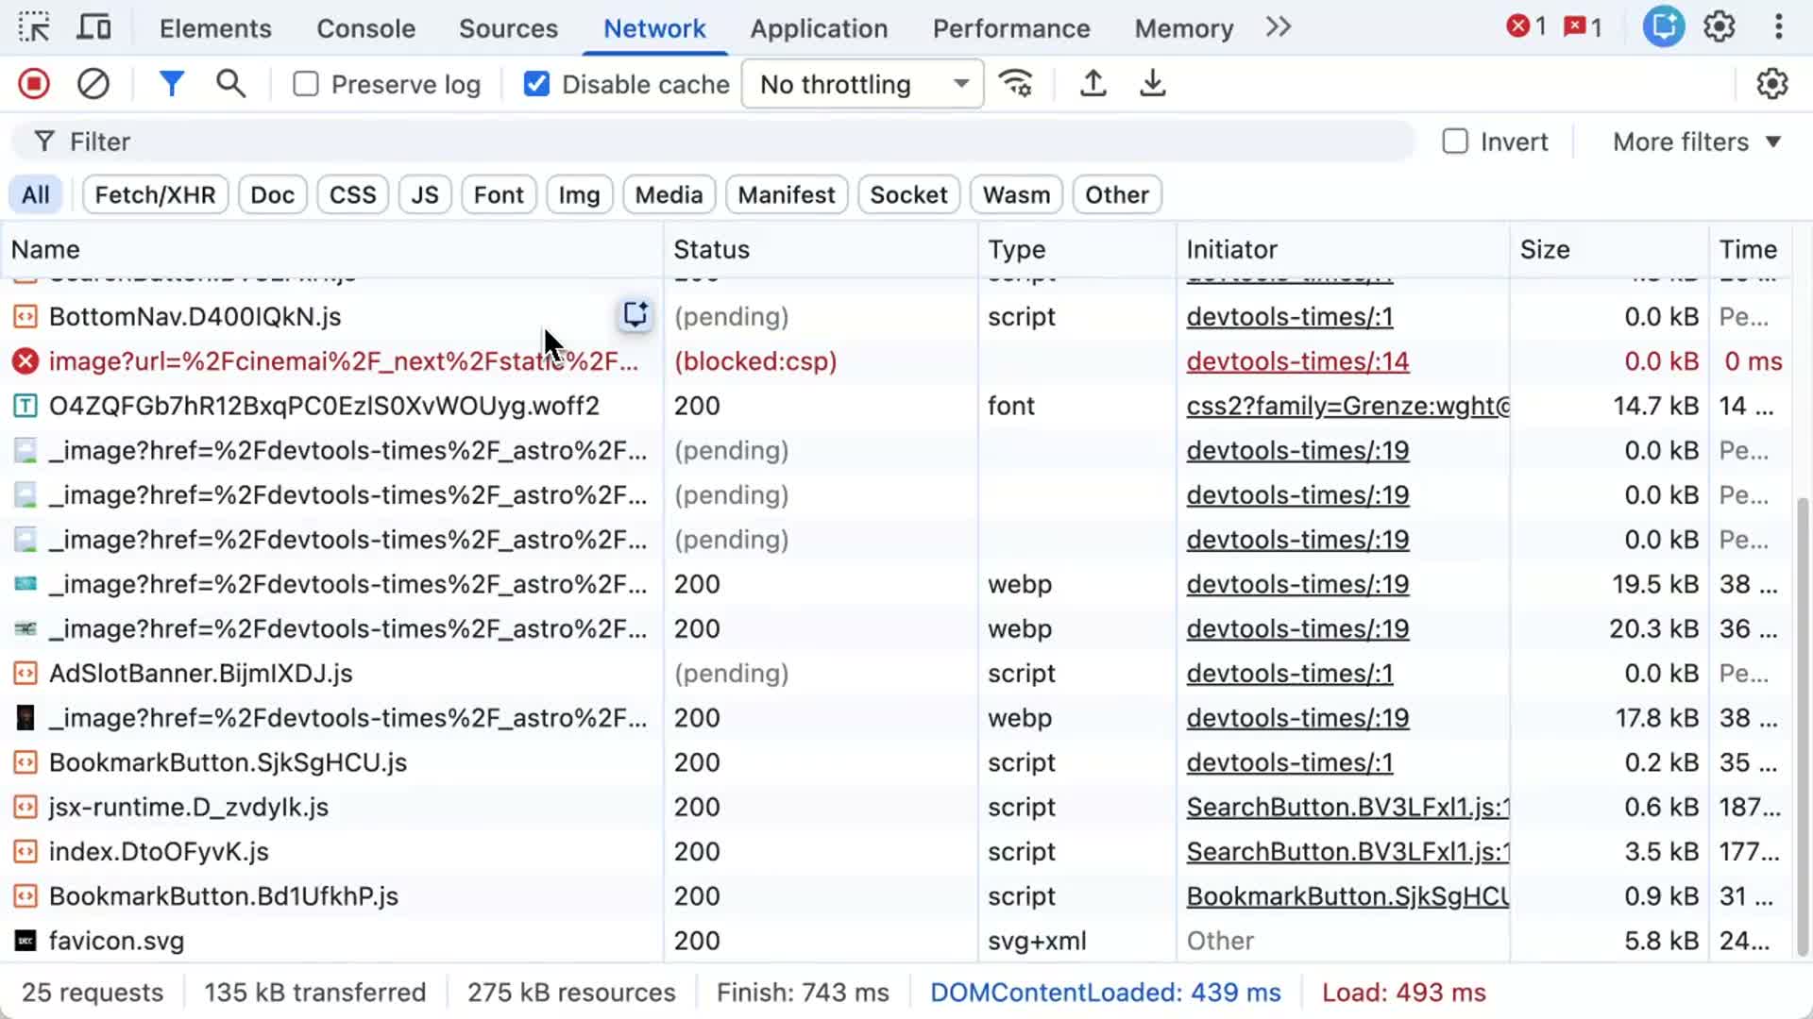Select the inspect element tool
The width and height of the screenshot is (1813, 1019).
click(x=34, y=26)
